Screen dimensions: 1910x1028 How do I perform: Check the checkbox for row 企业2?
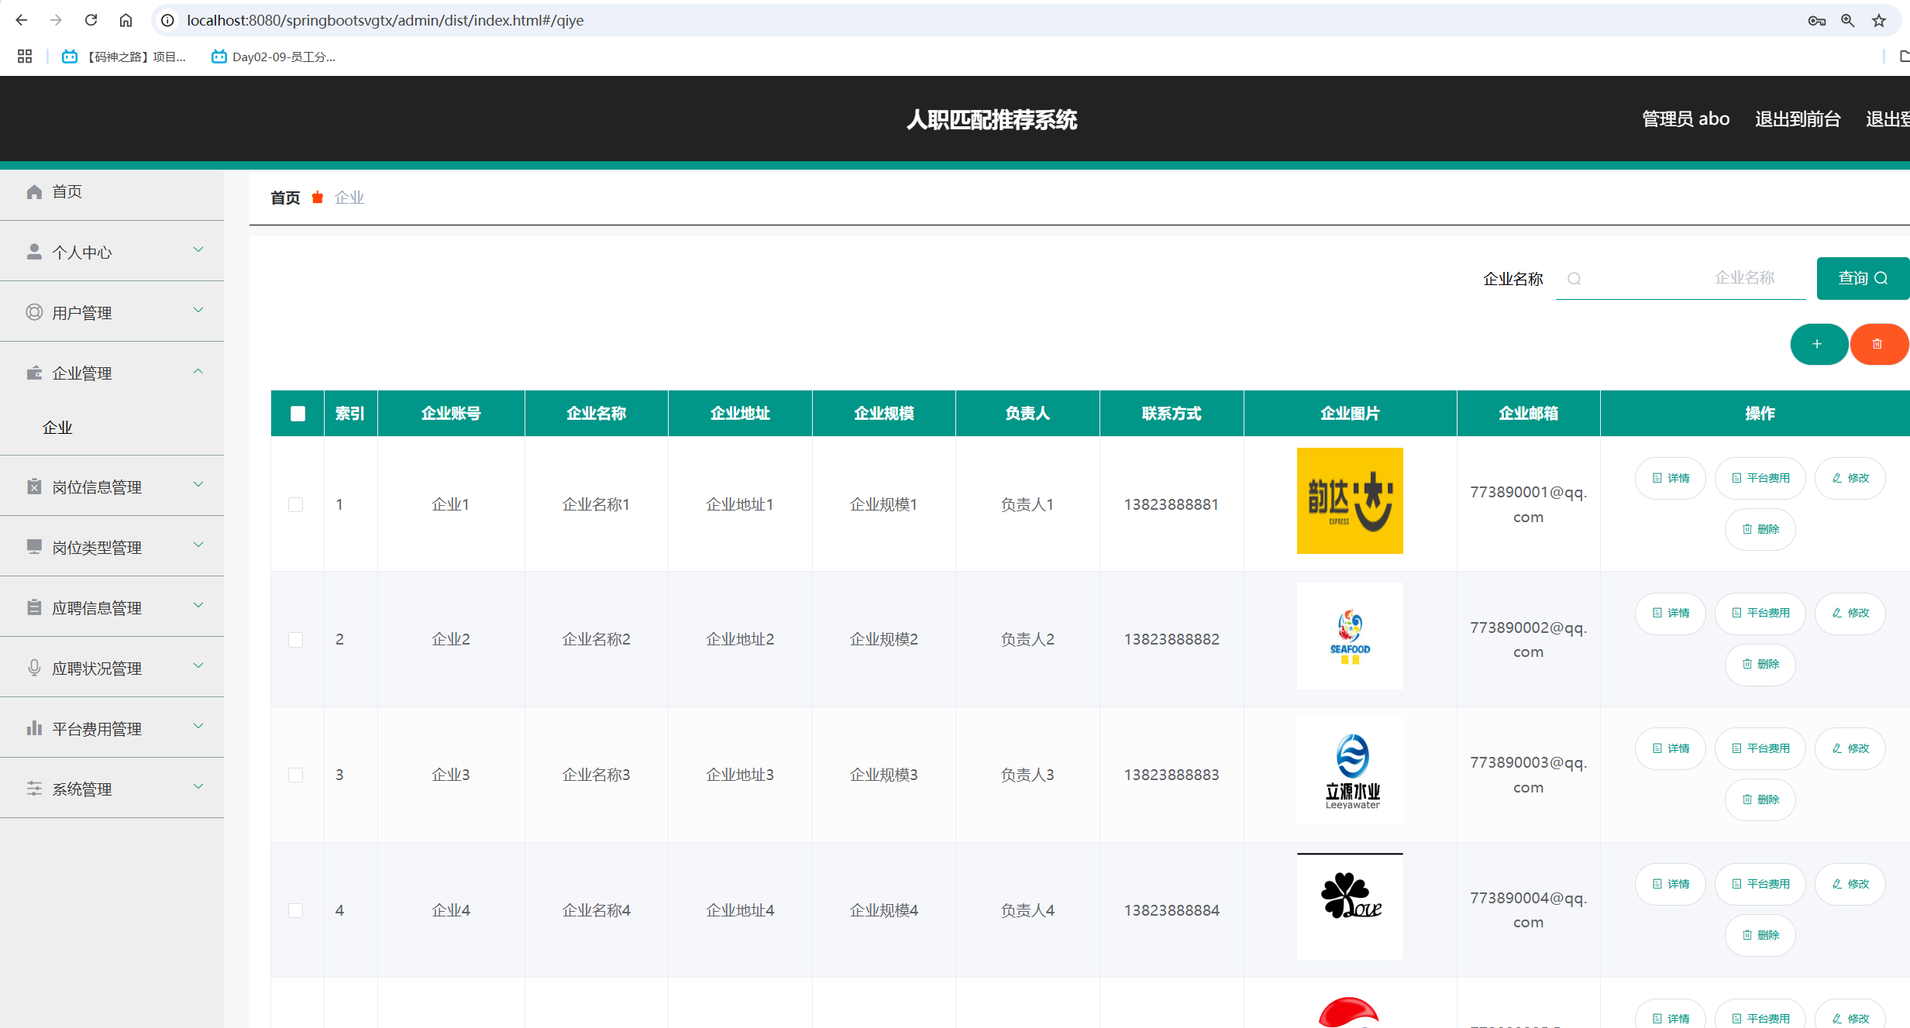295,640
